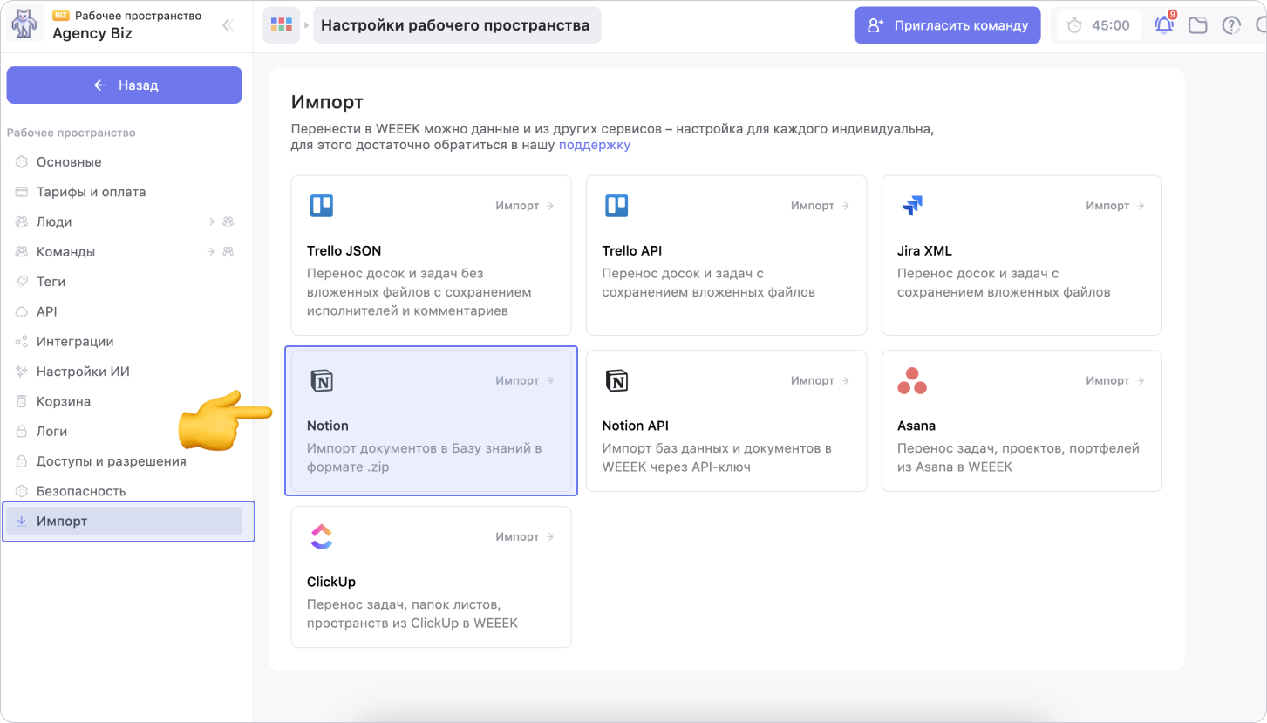Open the folder icon in top bar
The height and width of the screenshot is (723, 1267).
coord(1198,25)
